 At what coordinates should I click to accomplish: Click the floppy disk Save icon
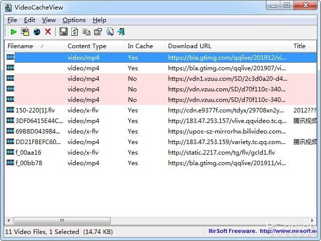click(63, 32)
